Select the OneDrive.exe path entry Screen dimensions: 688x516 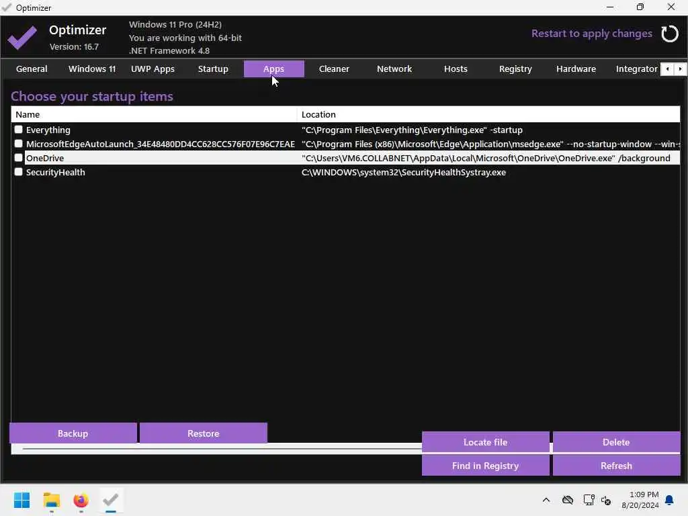click(486, 158)
